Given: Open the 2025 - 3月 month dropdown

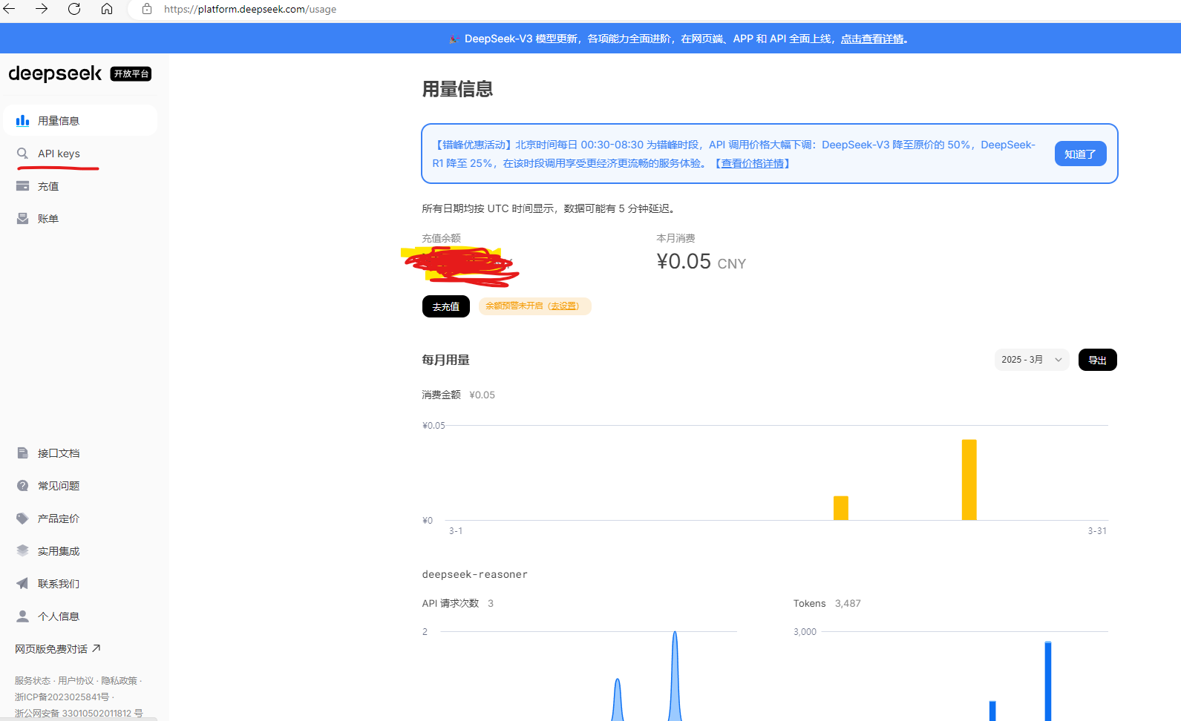Looking at the screenshot, I should [1032, 360].
